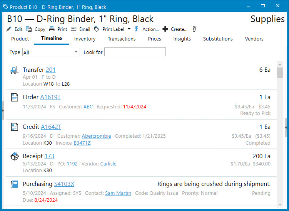Expand the Print Label dropdown arrow
This screenshot has height=211, width=289.
click(x=129, y=29)
